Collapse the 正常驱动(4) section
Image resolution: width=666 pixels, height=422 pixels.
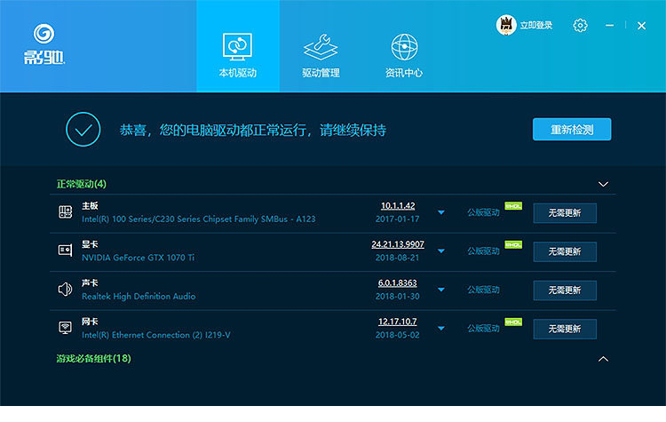604,184
